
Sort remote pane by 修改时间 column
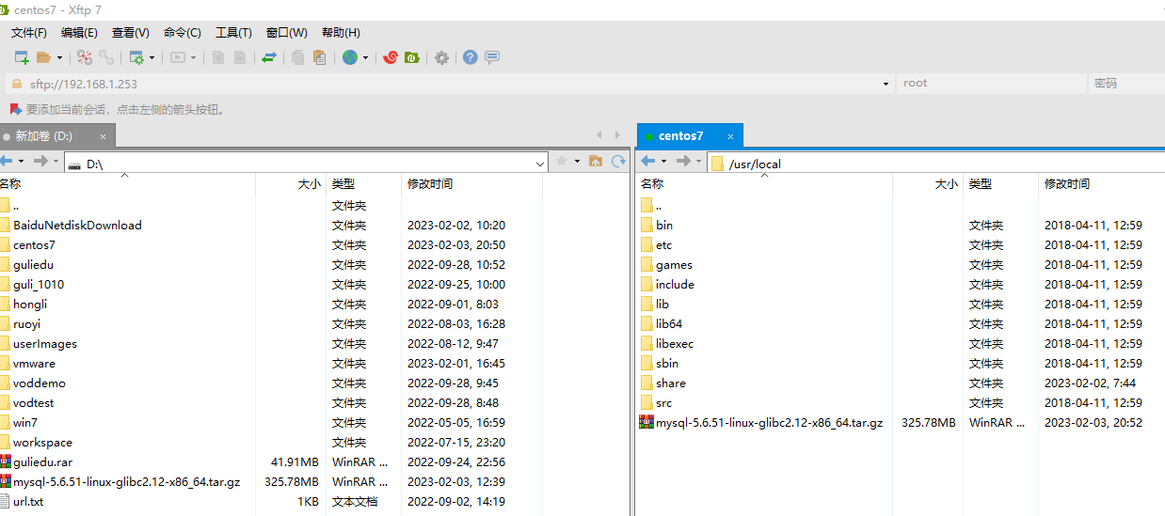pyautogui.click(x=1067, y=184)
